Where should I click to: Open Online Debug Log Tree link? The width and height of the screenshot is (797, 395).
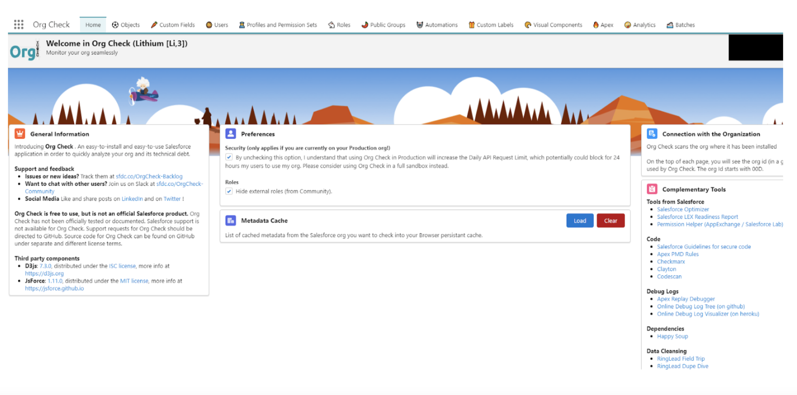(701, 307)
